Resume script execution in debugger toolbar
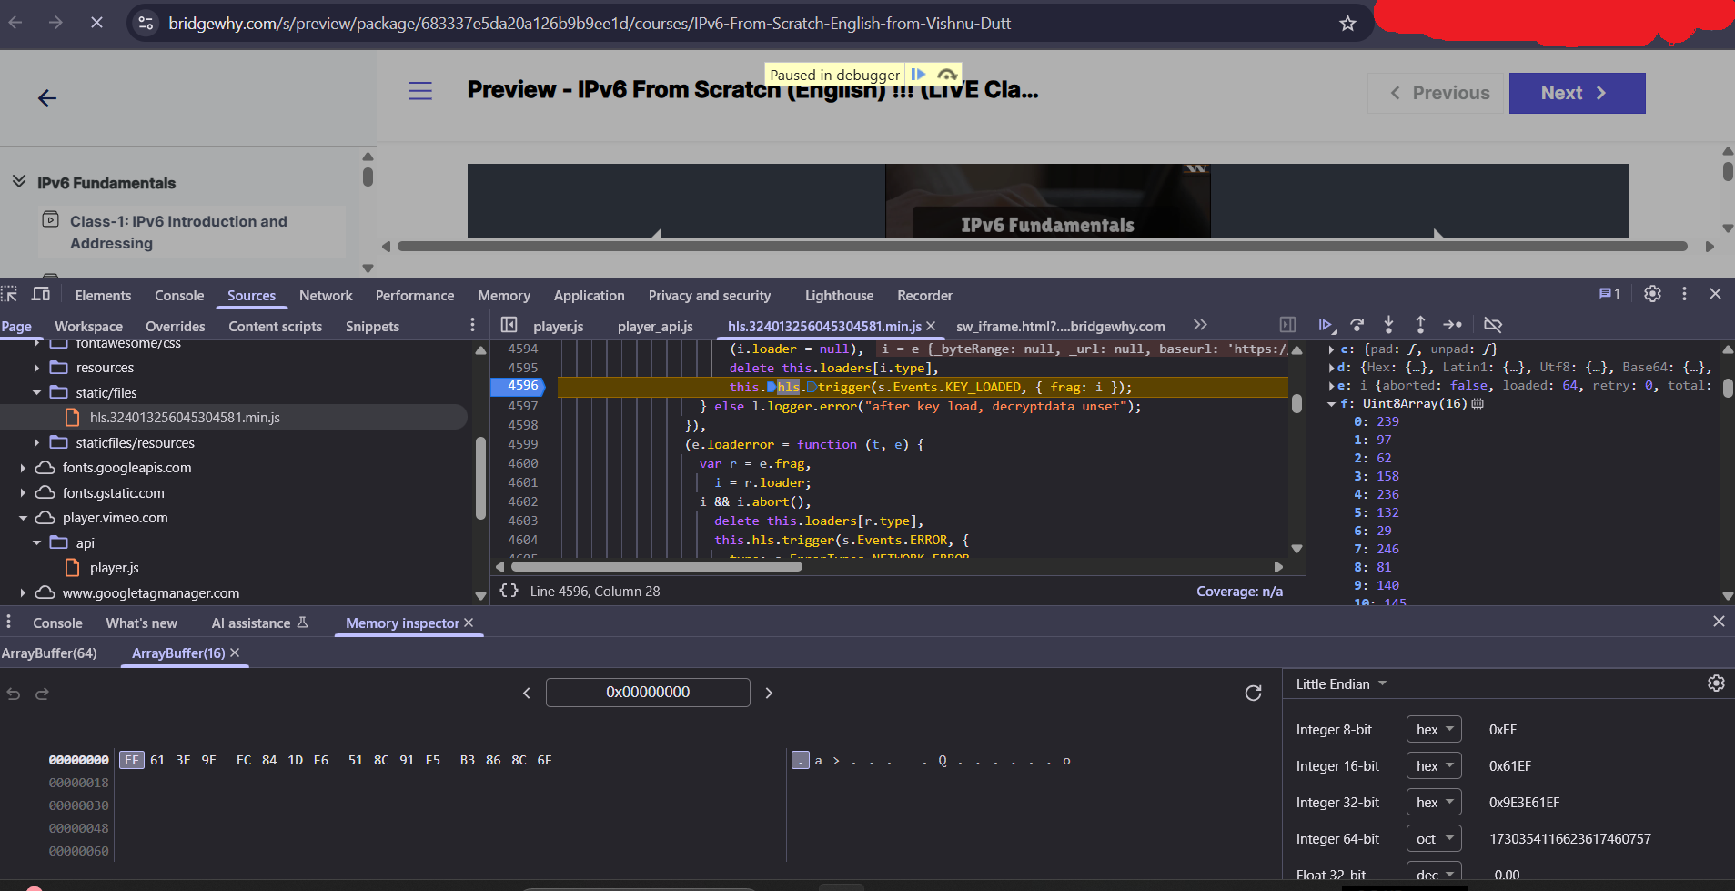The image size is (1735, 891). point(1326,325)
